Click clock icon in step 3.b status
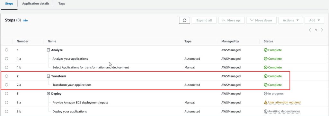Screen dimensions: 329x116 tap(265, 111)
